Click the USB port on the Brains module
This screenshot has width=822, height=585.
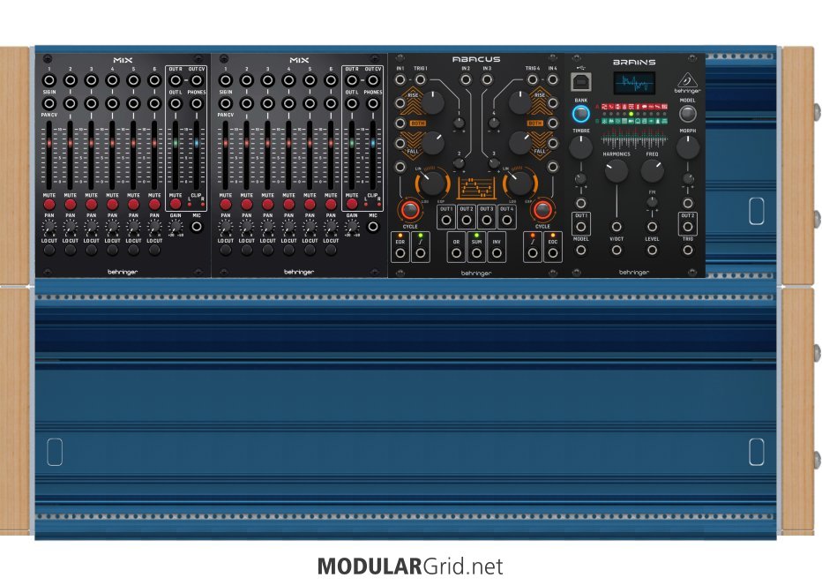pyautogui.click(x=580, y=82)
